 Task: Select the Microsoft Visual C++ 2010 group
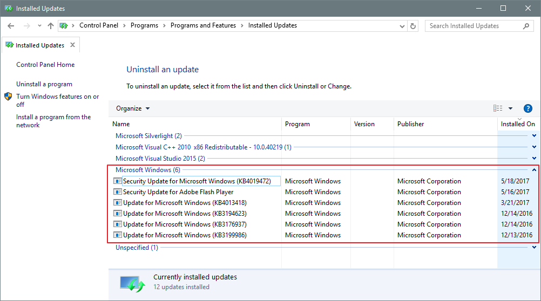click(204, 147)
